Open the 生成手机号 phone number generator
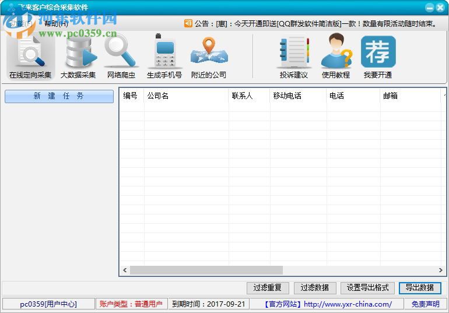 164,57
